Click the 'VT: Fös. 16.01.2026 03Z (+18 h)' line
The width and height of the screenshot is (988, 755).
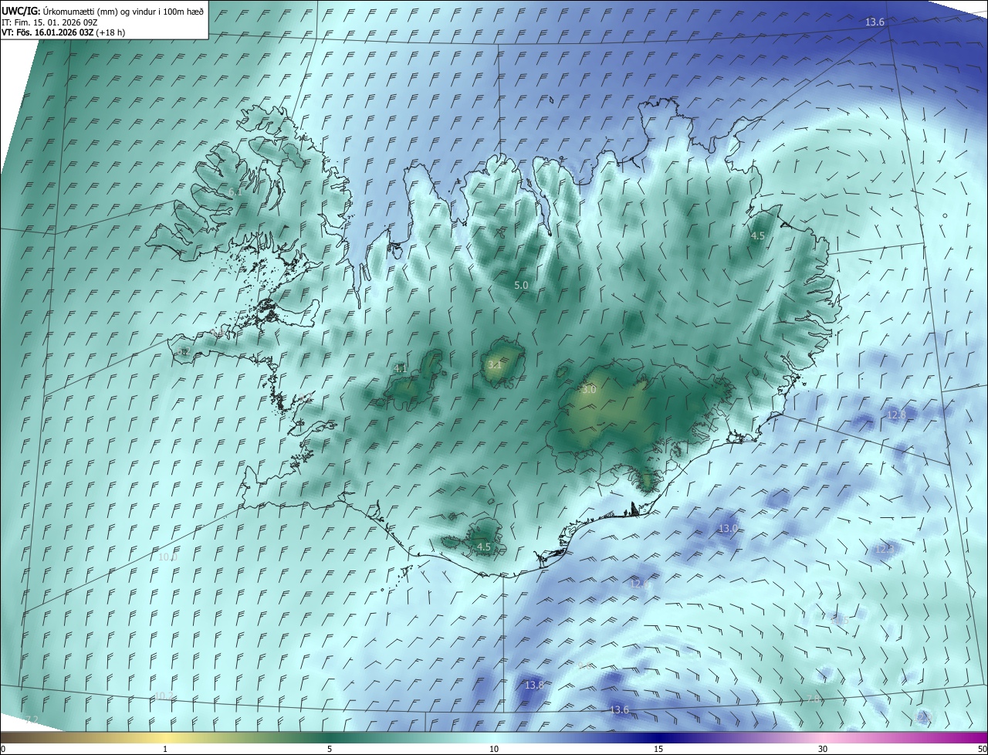click(63, 32)
